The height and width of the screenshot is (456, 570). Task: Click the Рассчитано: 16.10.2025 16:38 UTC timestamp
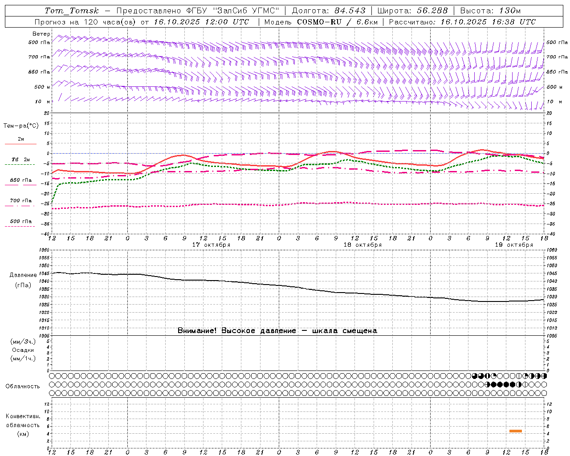click(x=462, y=22)
